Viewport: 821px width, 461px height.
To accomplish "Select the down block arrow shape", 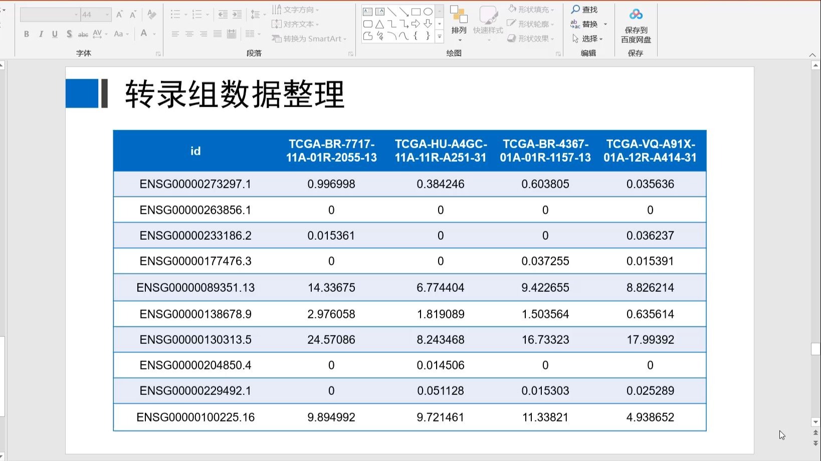I will [428, 24].
